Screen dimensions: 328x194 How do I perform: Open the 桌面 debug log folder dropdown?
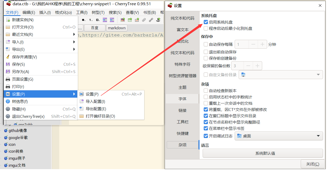pyautogui.click(x=279, y=136)
